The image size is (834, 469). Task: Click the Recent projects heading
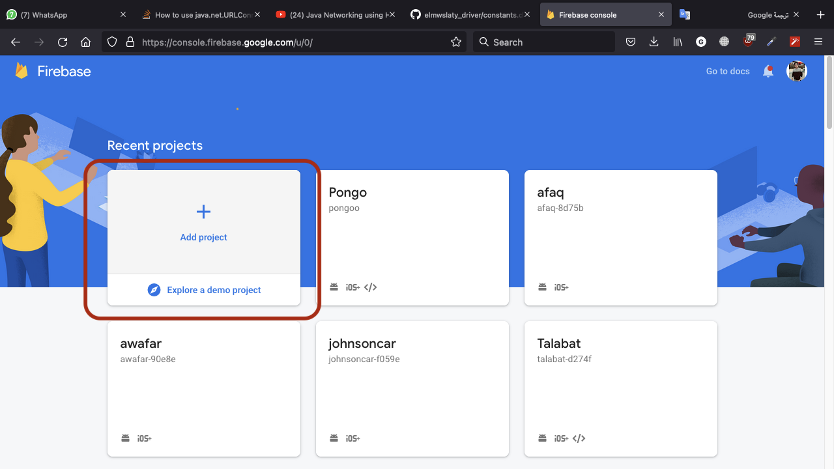click(155, 146)
